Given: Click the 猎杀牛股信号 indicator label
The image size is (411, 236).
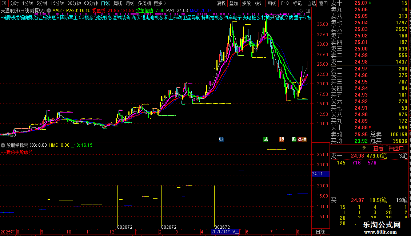Looking at the screenshot, I should coord(19,152).
